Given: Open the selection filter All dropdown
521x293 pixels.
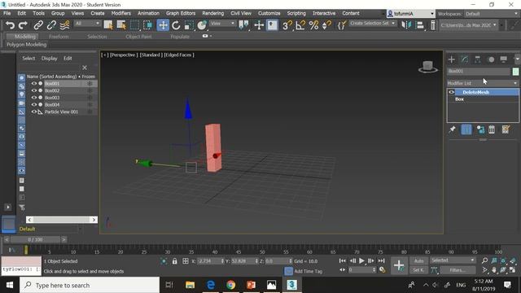Looking at the screenshot, I should pos(87,24).
